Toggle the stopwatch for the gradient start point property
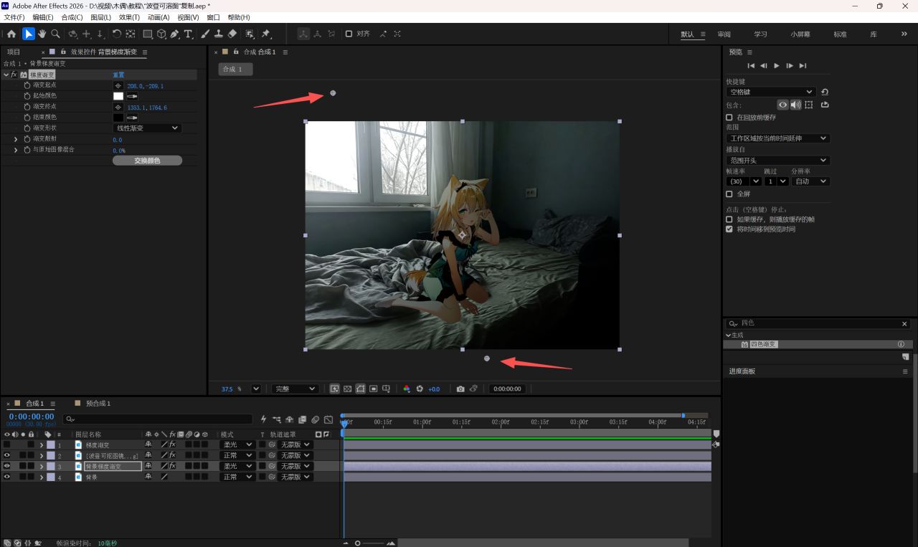Viewport: 918px width, 547px height. pos(27,85)
